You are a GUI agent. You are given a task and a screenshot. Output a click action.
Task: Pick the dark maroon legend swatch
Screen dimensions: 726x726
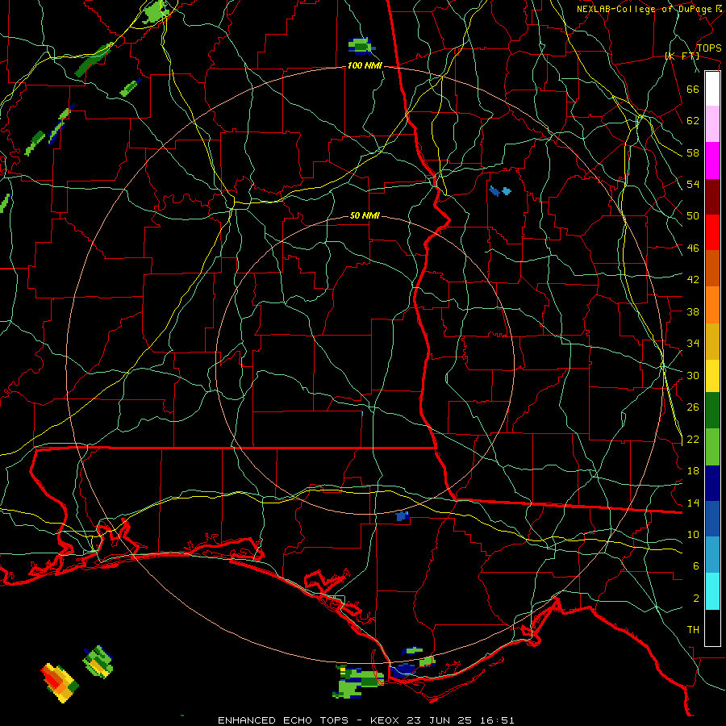coord(712,196)
